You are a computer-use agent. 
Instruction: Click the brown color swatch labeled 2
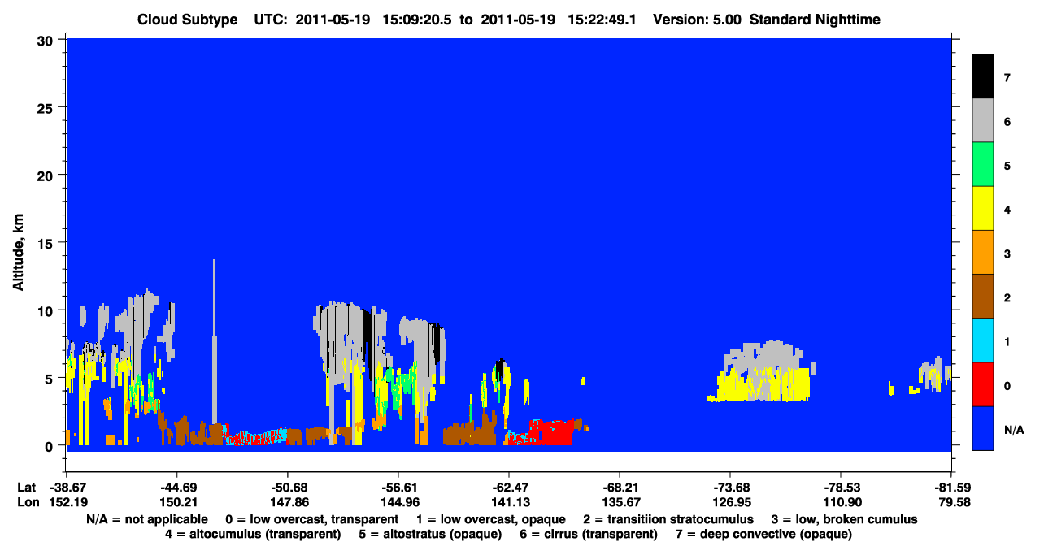983,297
